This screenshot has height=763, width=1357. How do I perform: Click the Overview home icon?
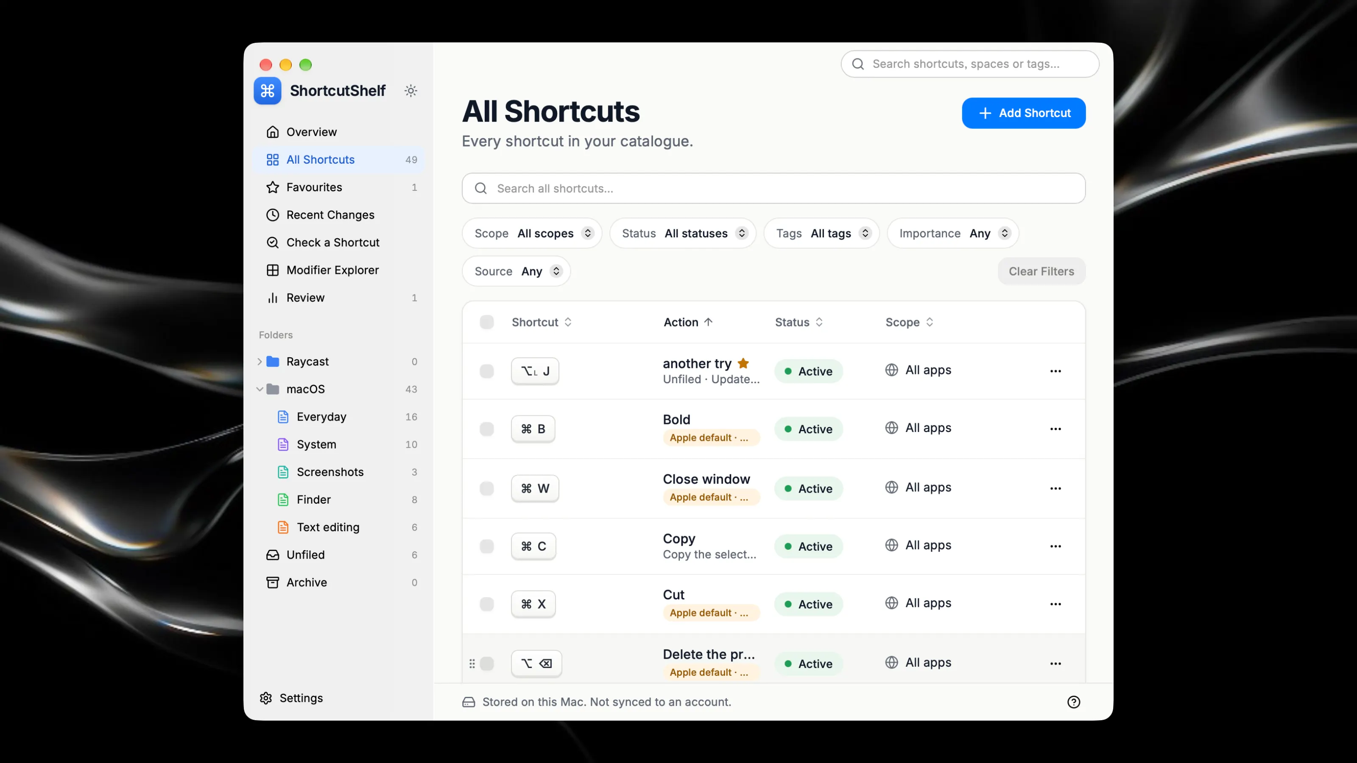click(272, 132)
